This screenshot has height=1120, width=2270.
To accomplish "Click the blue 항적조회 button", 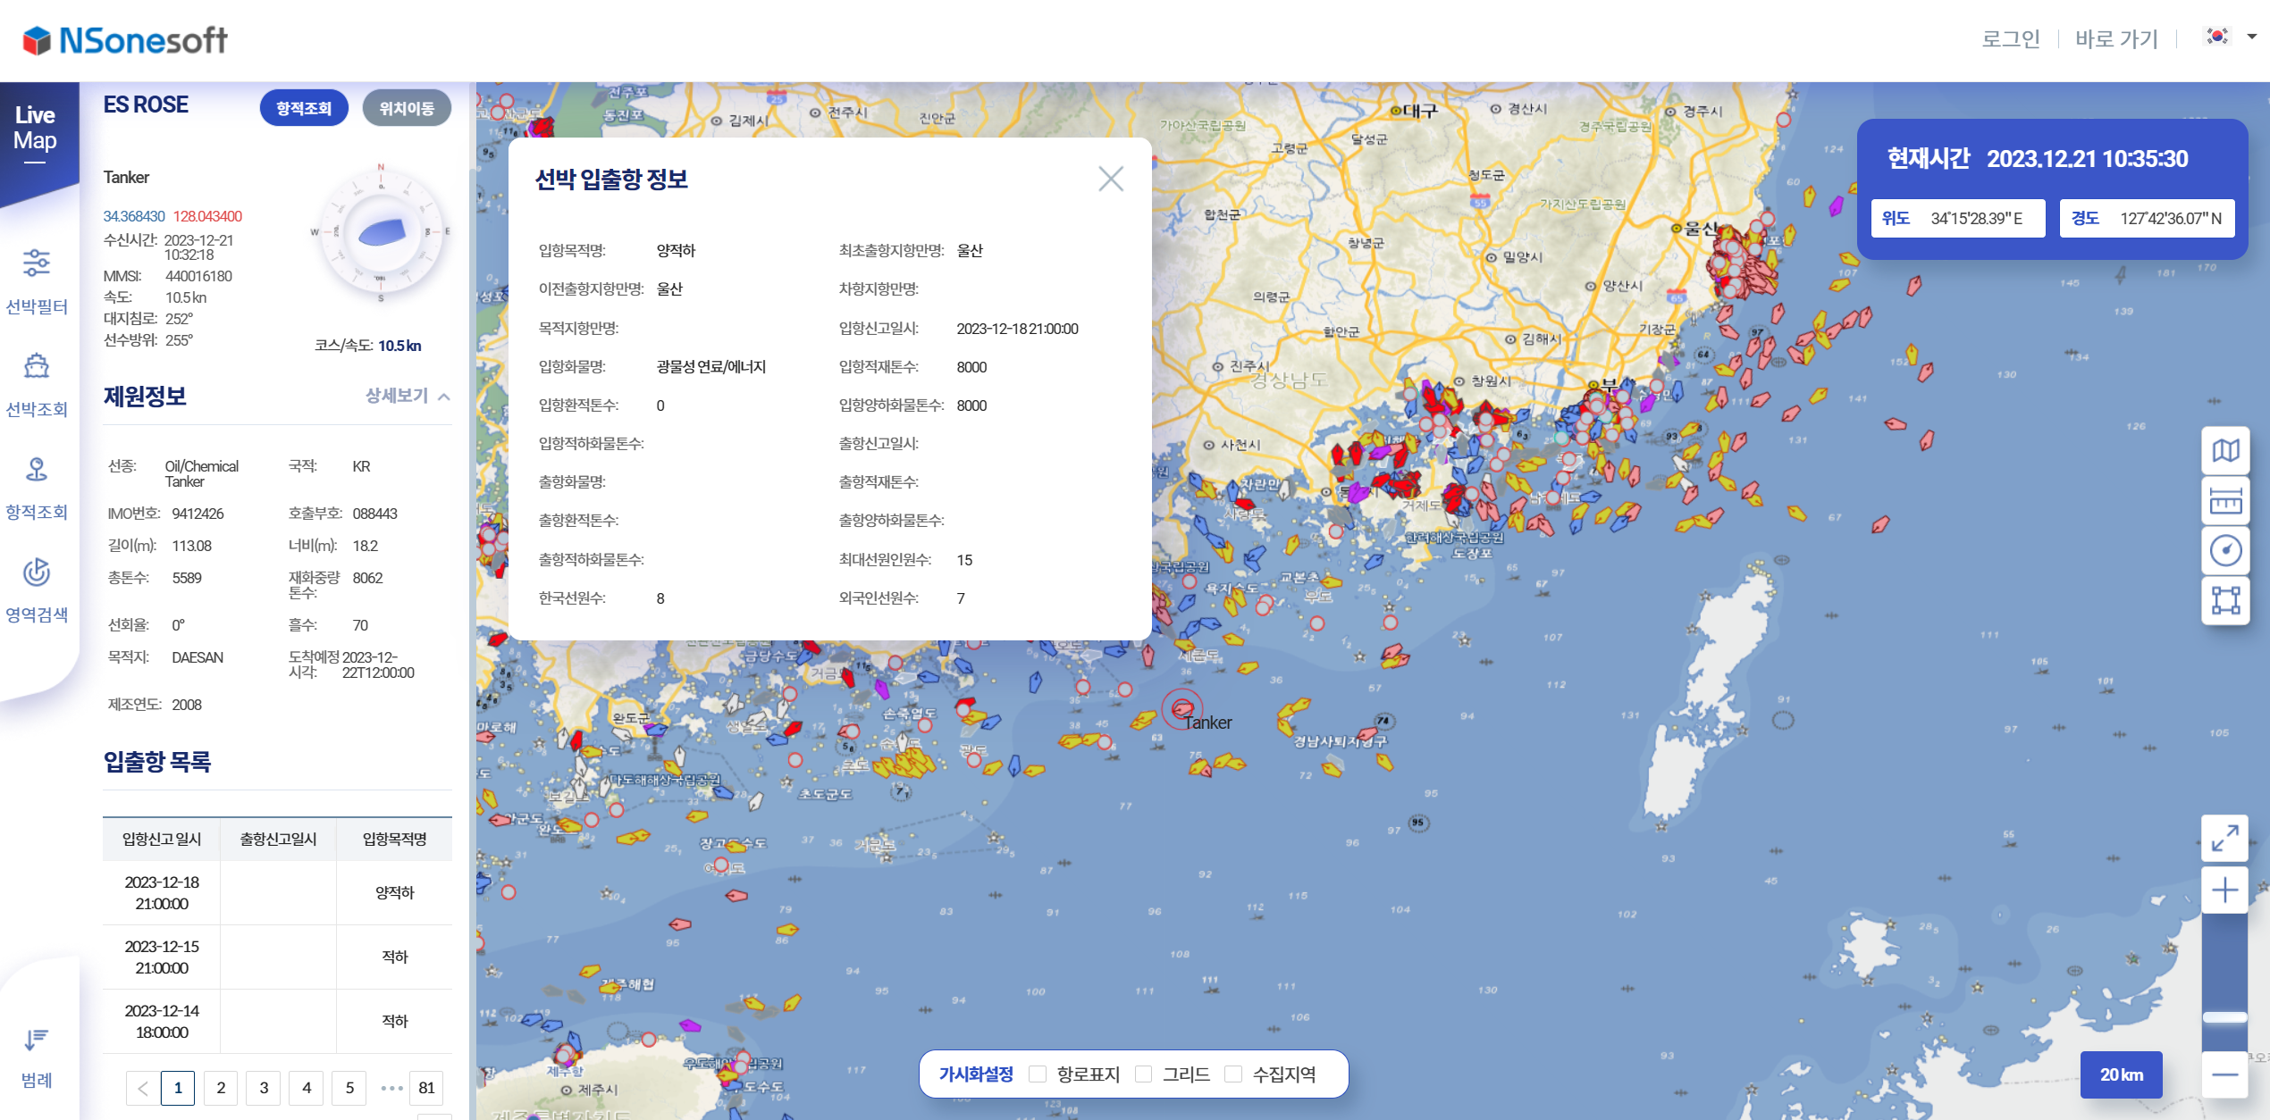I will 304,108.
